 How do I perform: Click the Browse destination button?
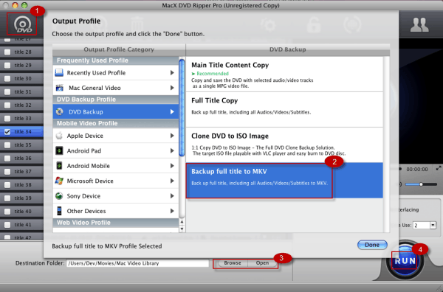point(233,263)
